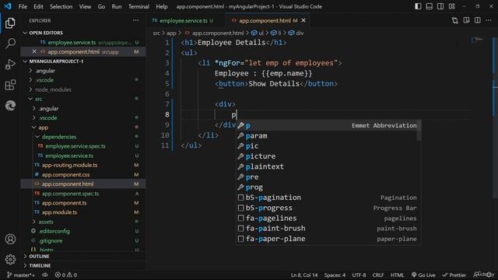Change indentation via Spaces: 4
The image size is (498, 280).
(335, 275)
